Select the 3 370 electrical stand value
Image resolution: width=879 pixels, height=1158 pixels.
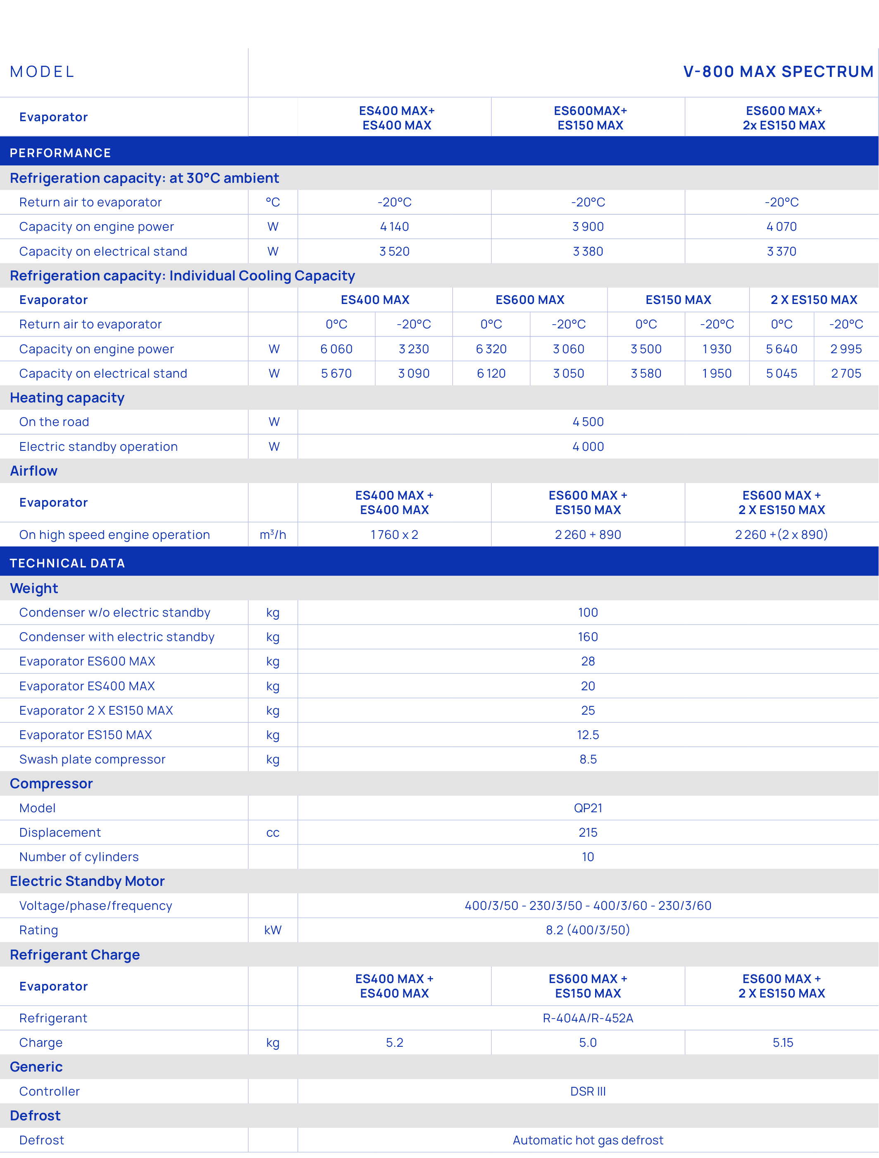pyautogui.click(x=782, y=251)
